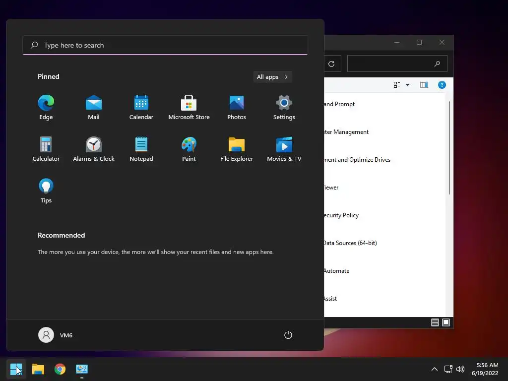Screen dimensions: 508x381
Task: Click the change your view icon
Action: pos(397,85)
